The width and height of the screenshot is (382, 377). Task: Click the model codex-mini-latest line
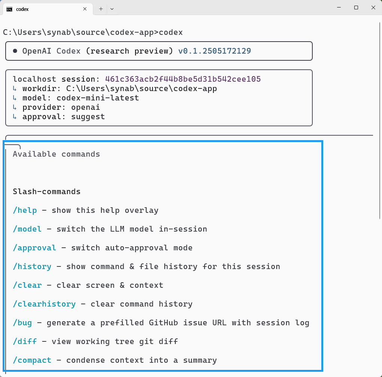tap(76, 98)
